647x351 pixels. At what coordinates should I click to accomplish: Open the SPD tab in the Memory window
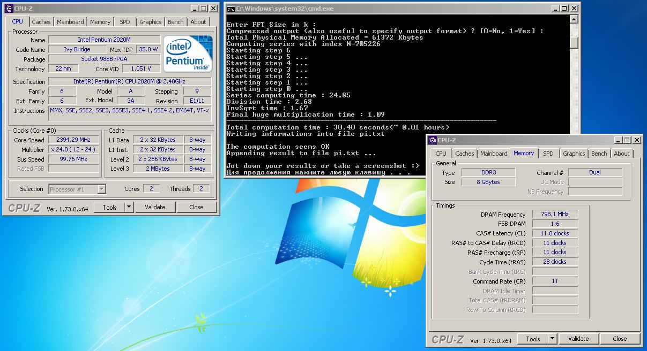click(x=548, y=154)
